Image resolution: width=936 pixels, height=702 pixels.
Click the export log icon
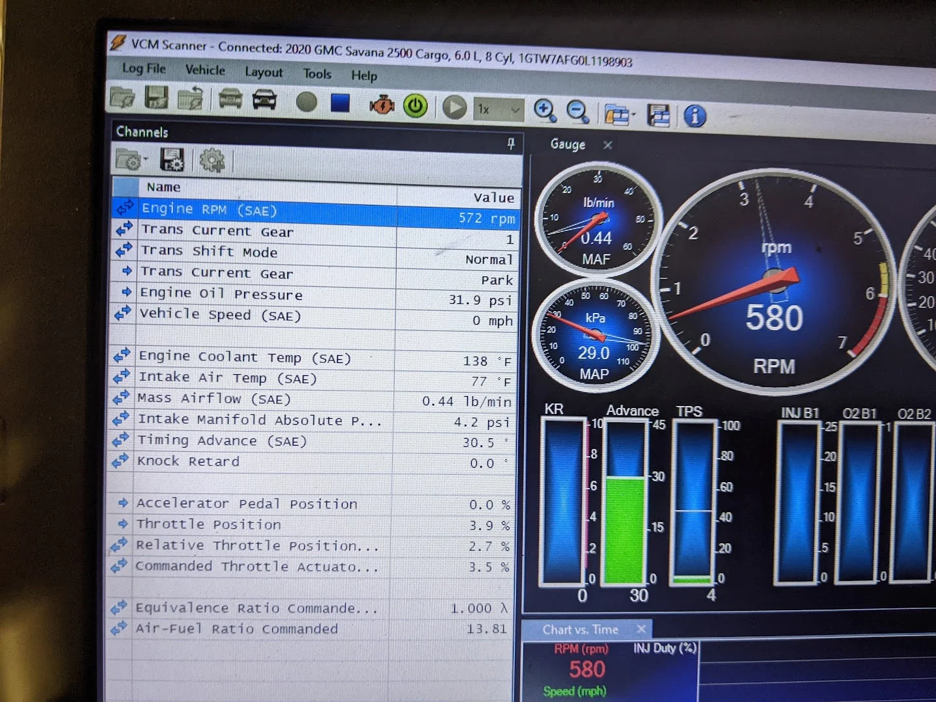tap(191, 99)
